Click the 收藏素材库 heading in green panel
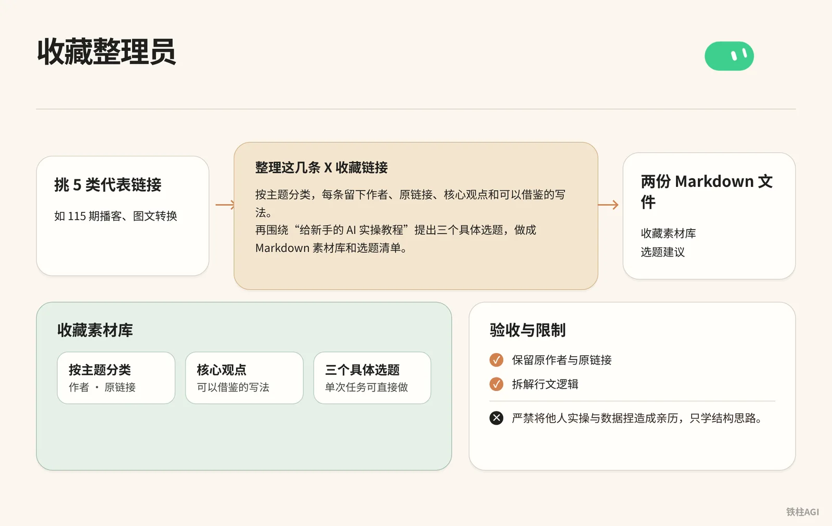Screen dimensions: 832x526 click(x=95, y=330)
